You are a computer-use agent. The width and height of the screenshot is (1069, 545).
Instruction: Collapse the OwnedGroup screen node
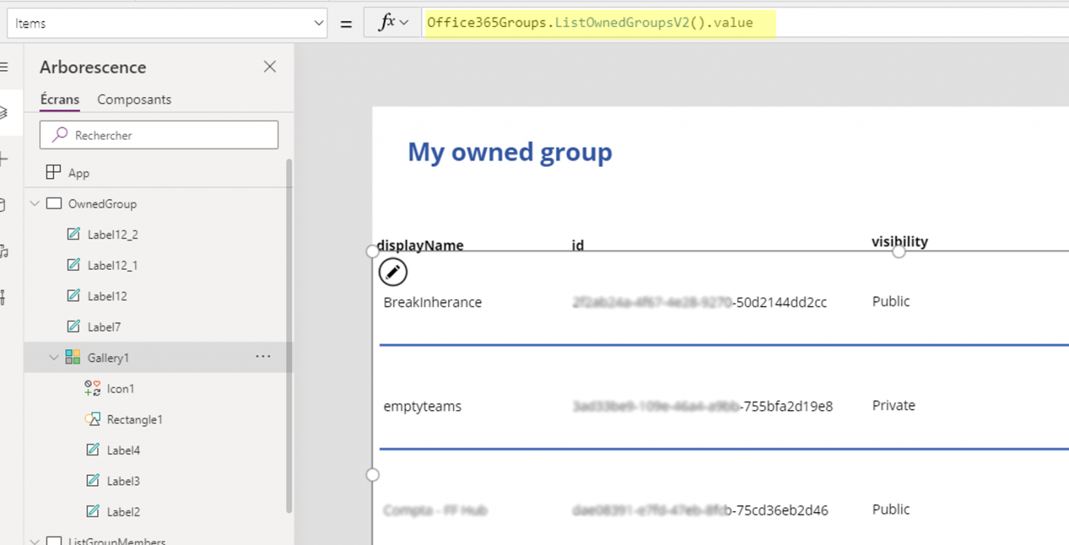click(34, 204)
